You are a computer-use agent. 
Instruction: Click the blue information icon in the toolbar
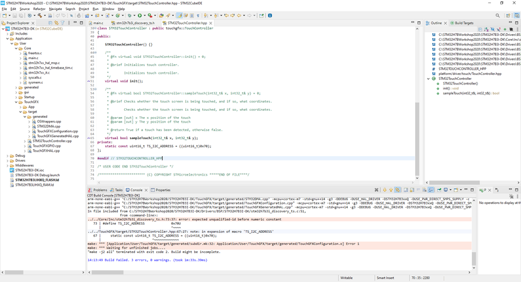pos(270,16)
